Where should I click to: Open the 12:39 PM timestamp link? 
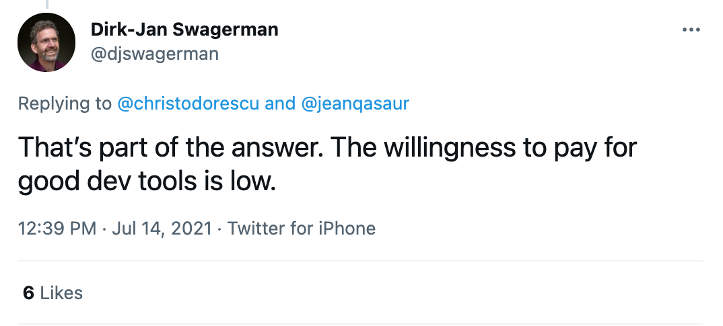pos(57,229)
